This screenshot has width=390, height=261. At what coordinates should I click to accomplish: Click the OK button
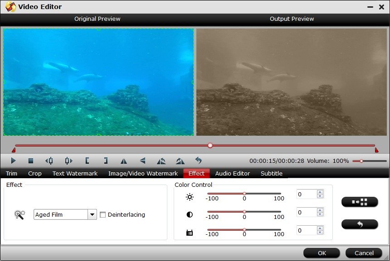tap(322, 253)
